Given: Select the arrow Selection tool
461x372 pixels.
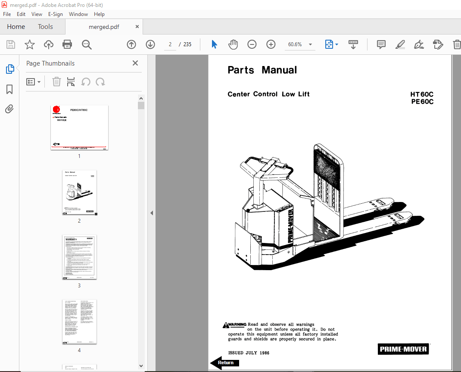Looking at the screenshot, I should tap(214, 44).
